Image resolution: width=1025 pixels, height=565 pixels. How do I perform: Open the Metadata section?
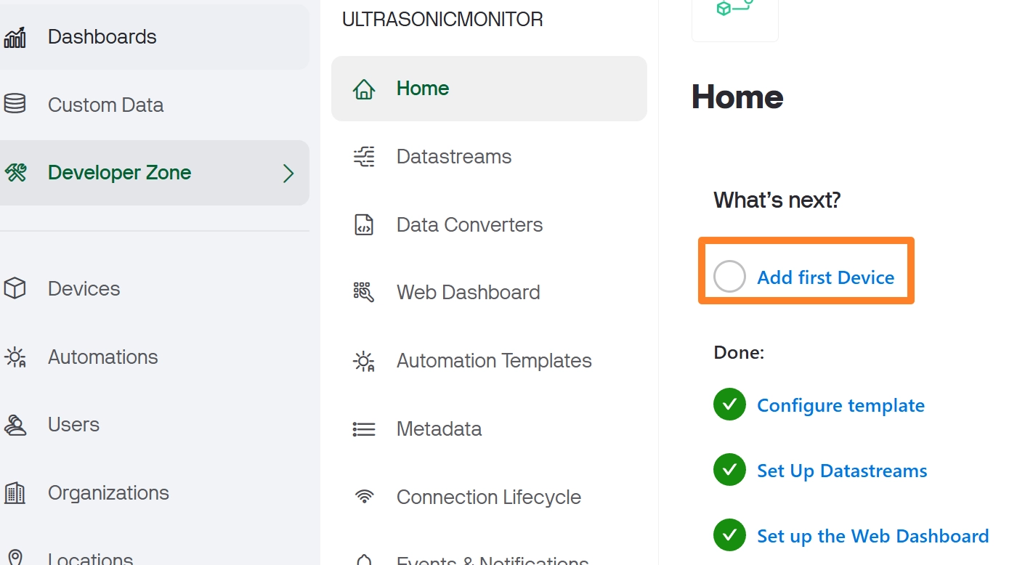(439, 429)
